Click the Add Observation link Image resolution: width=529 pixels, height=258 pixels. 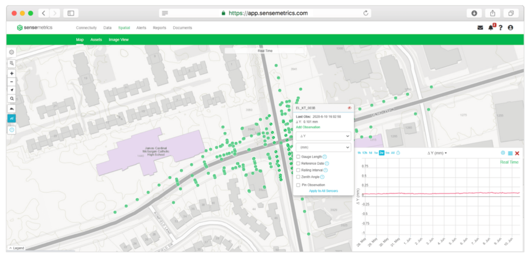point(308,127)
